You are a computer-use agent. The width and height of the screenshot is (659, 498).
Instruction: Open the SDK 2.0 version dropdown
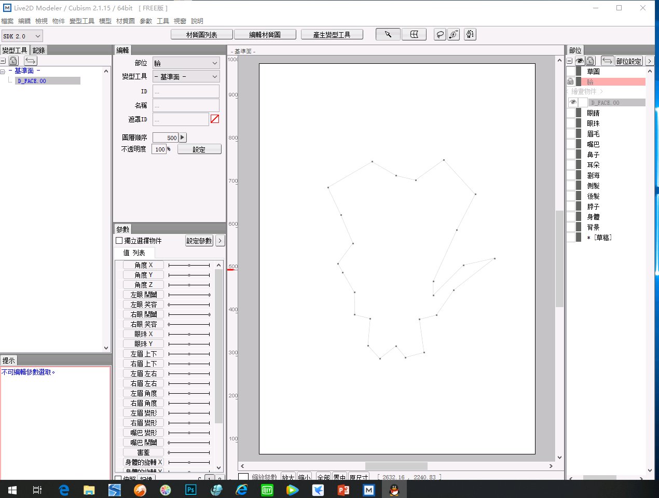[x=22, y=36]
